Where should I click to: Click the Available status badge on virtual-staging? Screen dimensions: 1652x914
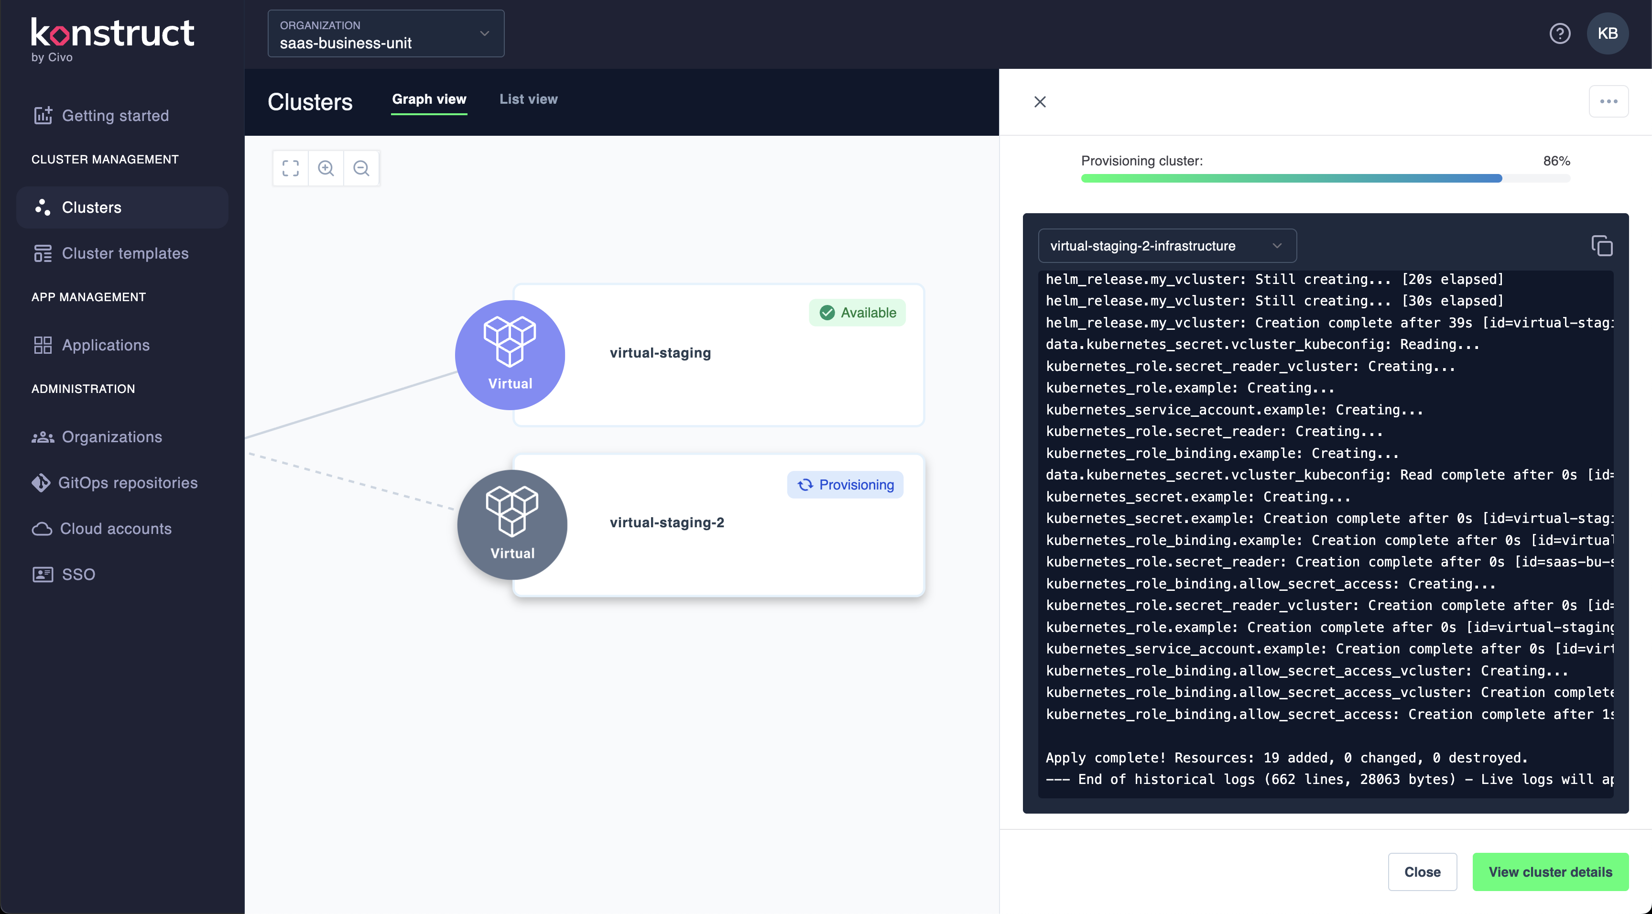[x=858, y=312]
